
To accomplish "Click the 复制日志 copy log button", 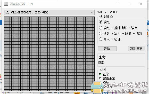I will pos(136,49).
